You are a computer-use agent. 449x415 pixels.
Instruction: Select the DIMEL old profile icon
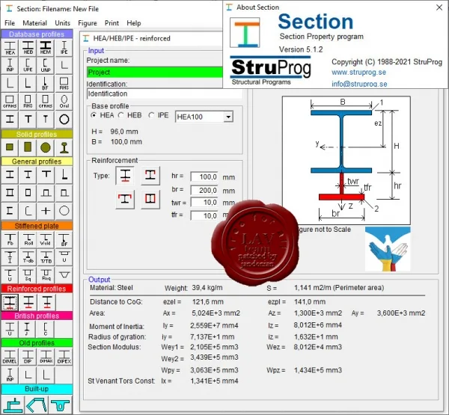point(10,357)
